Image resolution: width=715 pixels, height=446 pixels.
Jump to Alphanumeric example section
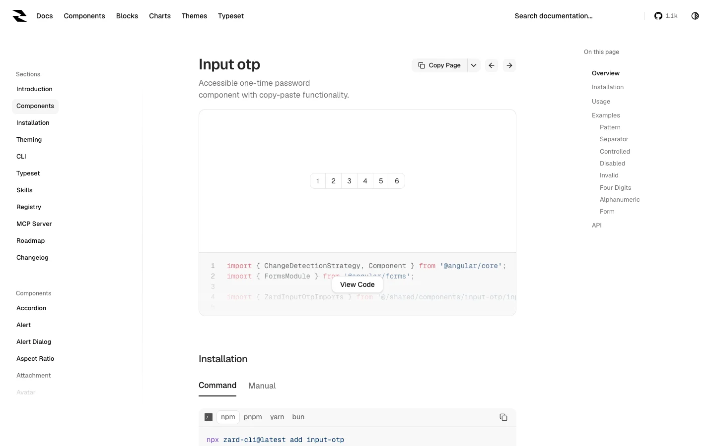(620, 200)
